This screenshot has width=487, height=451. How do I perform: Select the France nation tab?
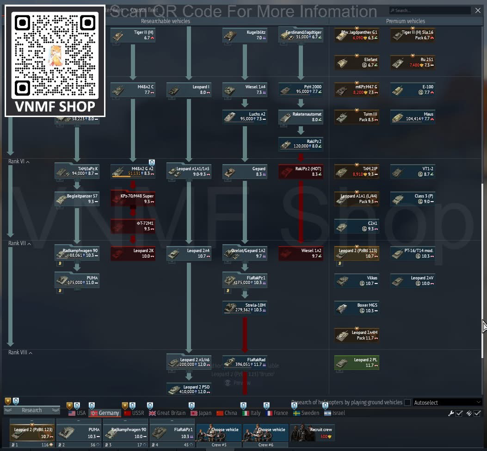tap(277, 413)
